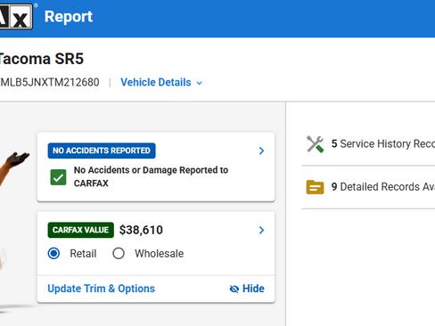This screenshot has height=326, width=435.
Task: Click the Hide link
Action: point(247,289)
